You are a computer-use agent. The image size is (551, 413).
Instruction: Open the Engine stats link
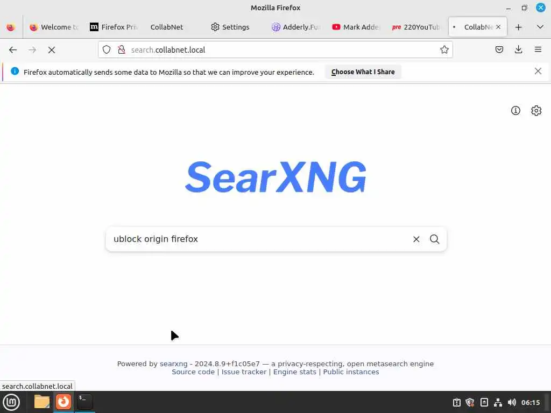(x=294, y=372)
